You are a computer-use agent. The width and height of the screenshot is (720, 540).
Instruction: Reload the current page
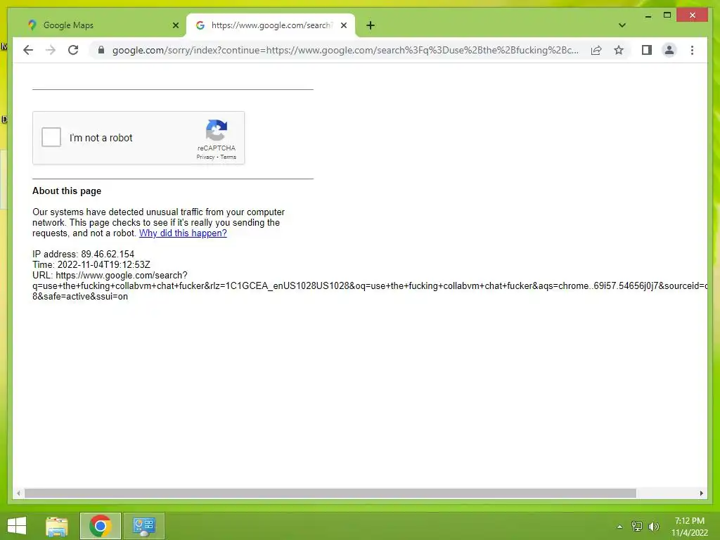click(x=73, y=50)
